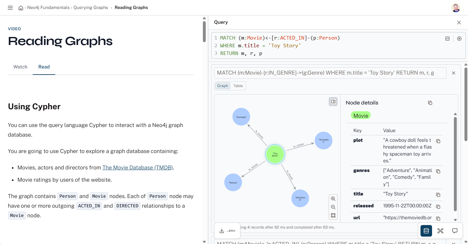Select the Family genre node

pos(233,183)
